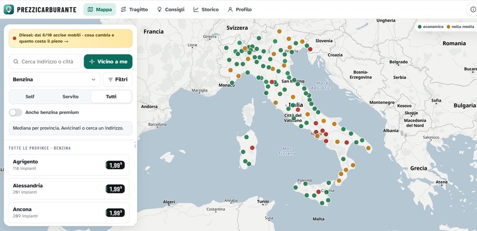Click the green economico legend dot
This screenshot has width=477, height=231.
pos(420,27)
